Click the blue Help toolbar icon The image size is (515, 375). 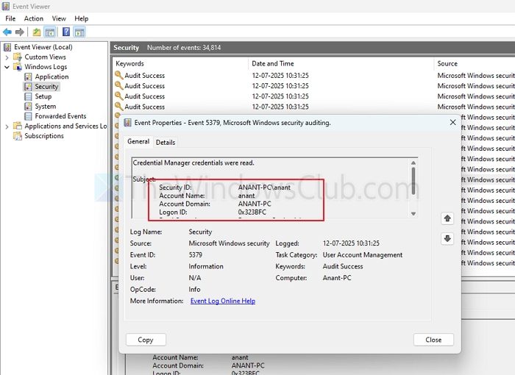pos(65,32)
